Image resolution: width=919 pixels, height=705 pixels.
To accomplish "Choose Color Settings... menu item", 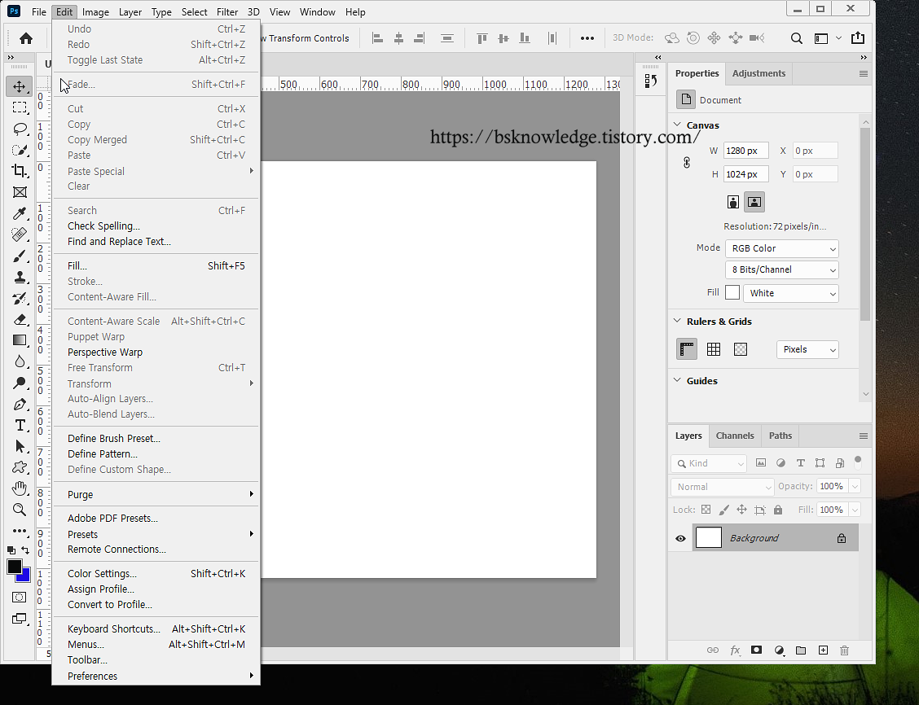I will [x=156, y=574].
